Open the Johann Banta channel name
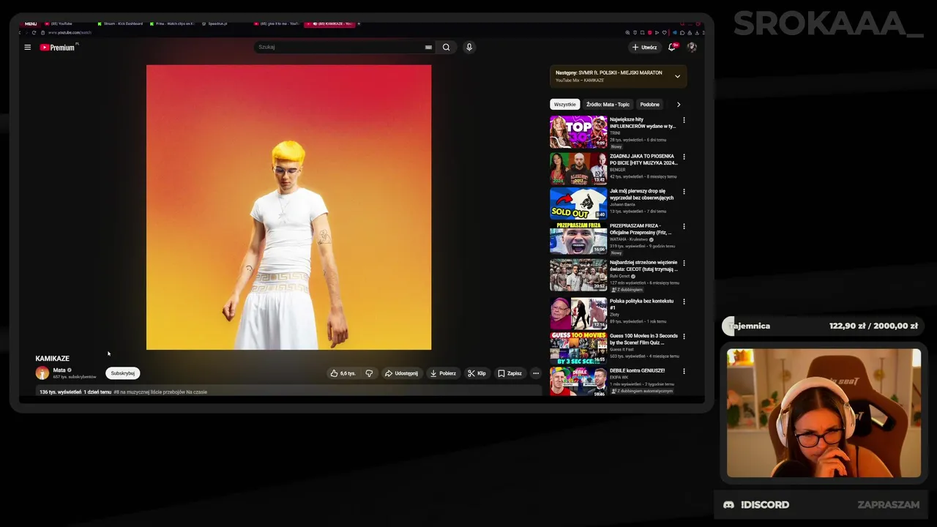The height and width of the screenshot is (527, 937). point(622,205)
